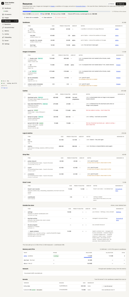Click the Clean up... button
This screenshot has width=129, height=297.
tap(121, 4)
